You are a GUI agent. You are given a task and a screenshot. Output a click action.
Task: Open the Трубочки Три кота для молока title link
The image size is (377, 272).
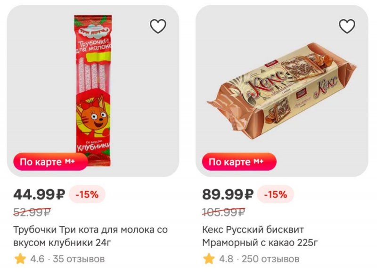(90, 236)
